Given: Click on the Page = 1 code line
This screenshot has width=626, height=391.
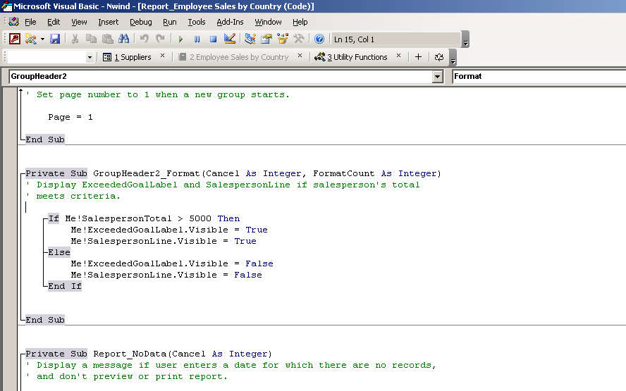Looking at the screenshot, I should (70, 117).
